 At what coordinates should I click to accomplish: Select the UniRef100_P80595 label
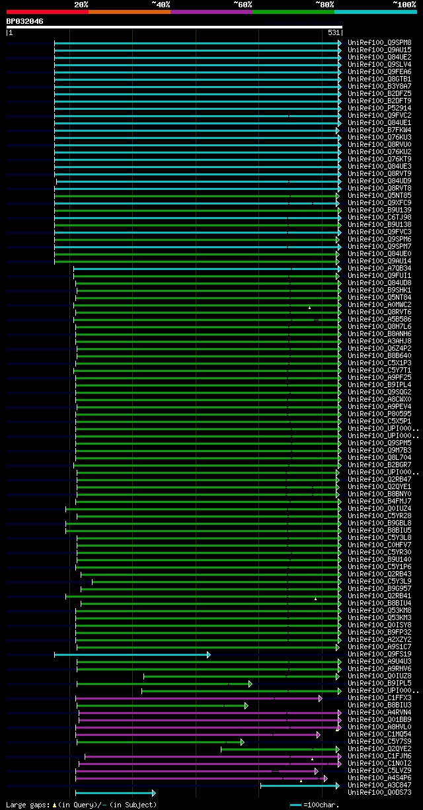(380, 414)
